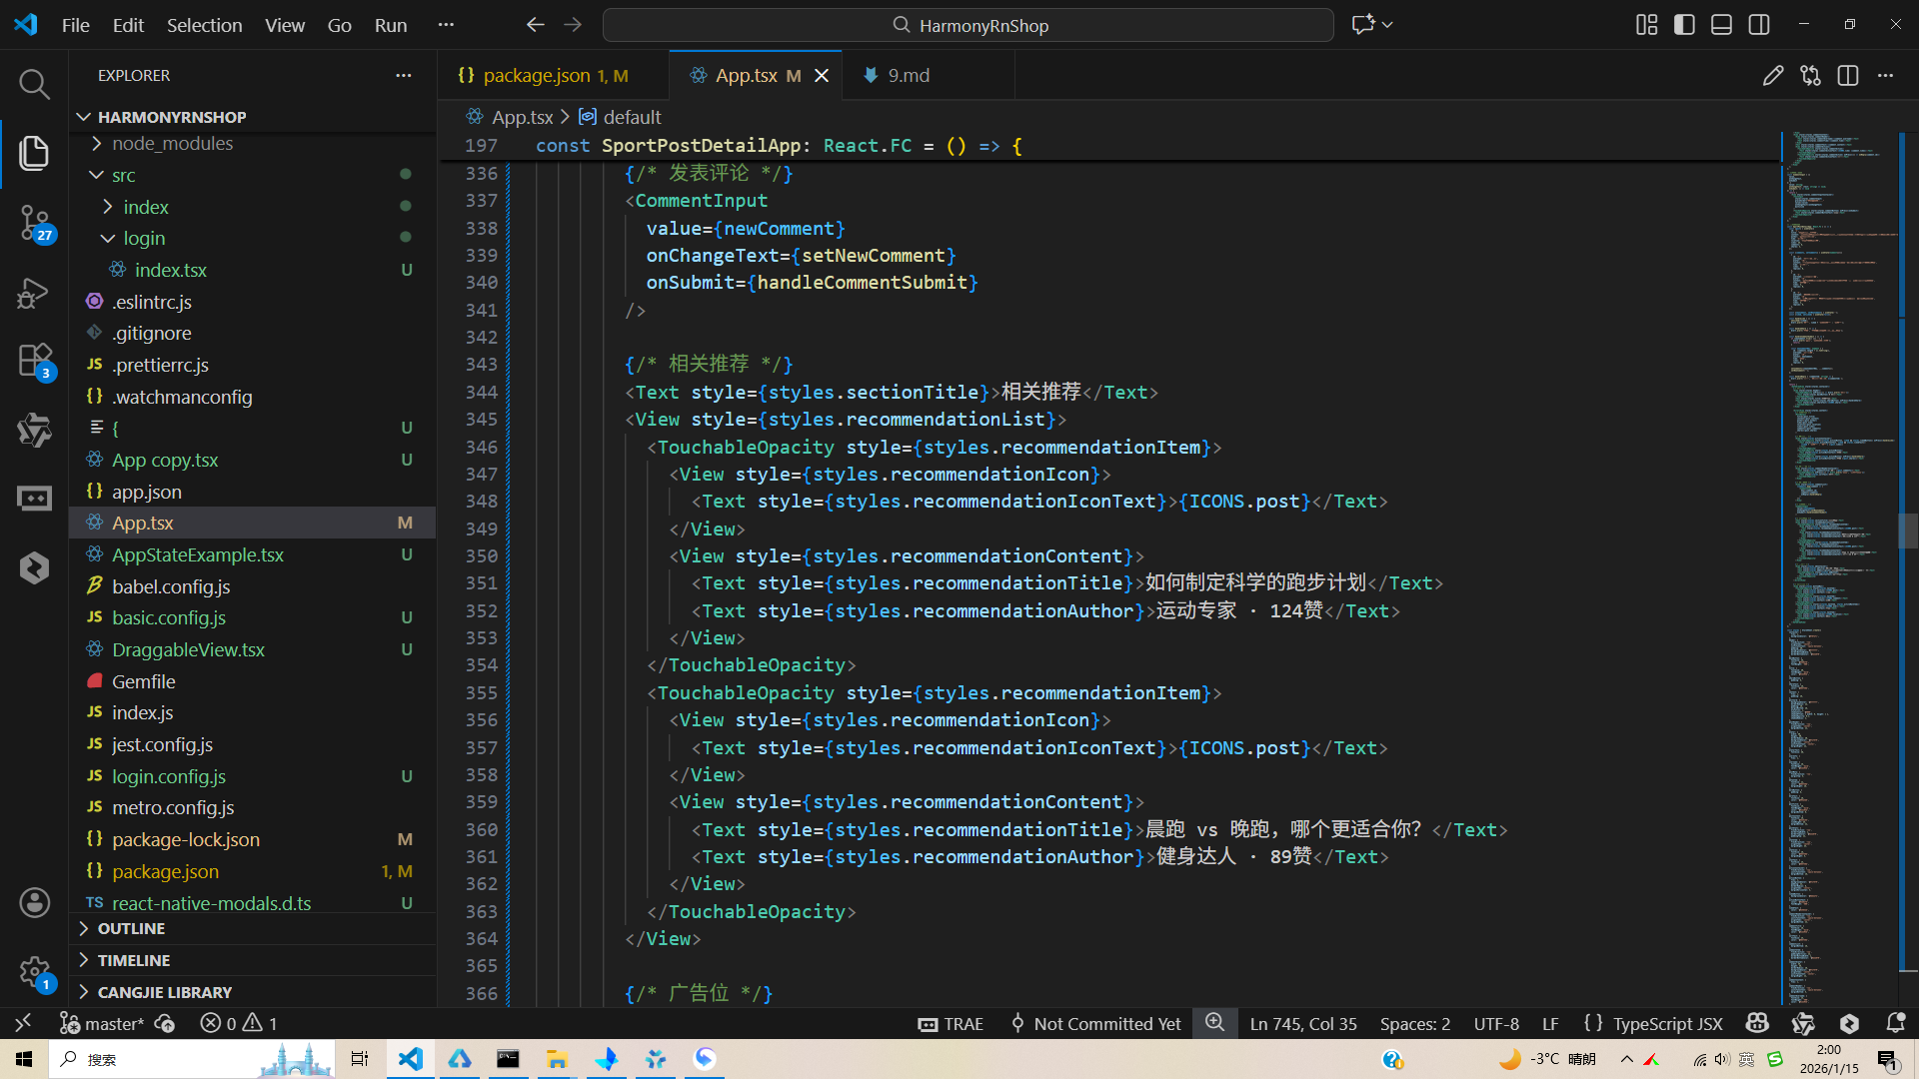Open the Accounts menu icon
This screenshot has width=1919, height=1079.
tap(34, 902)
